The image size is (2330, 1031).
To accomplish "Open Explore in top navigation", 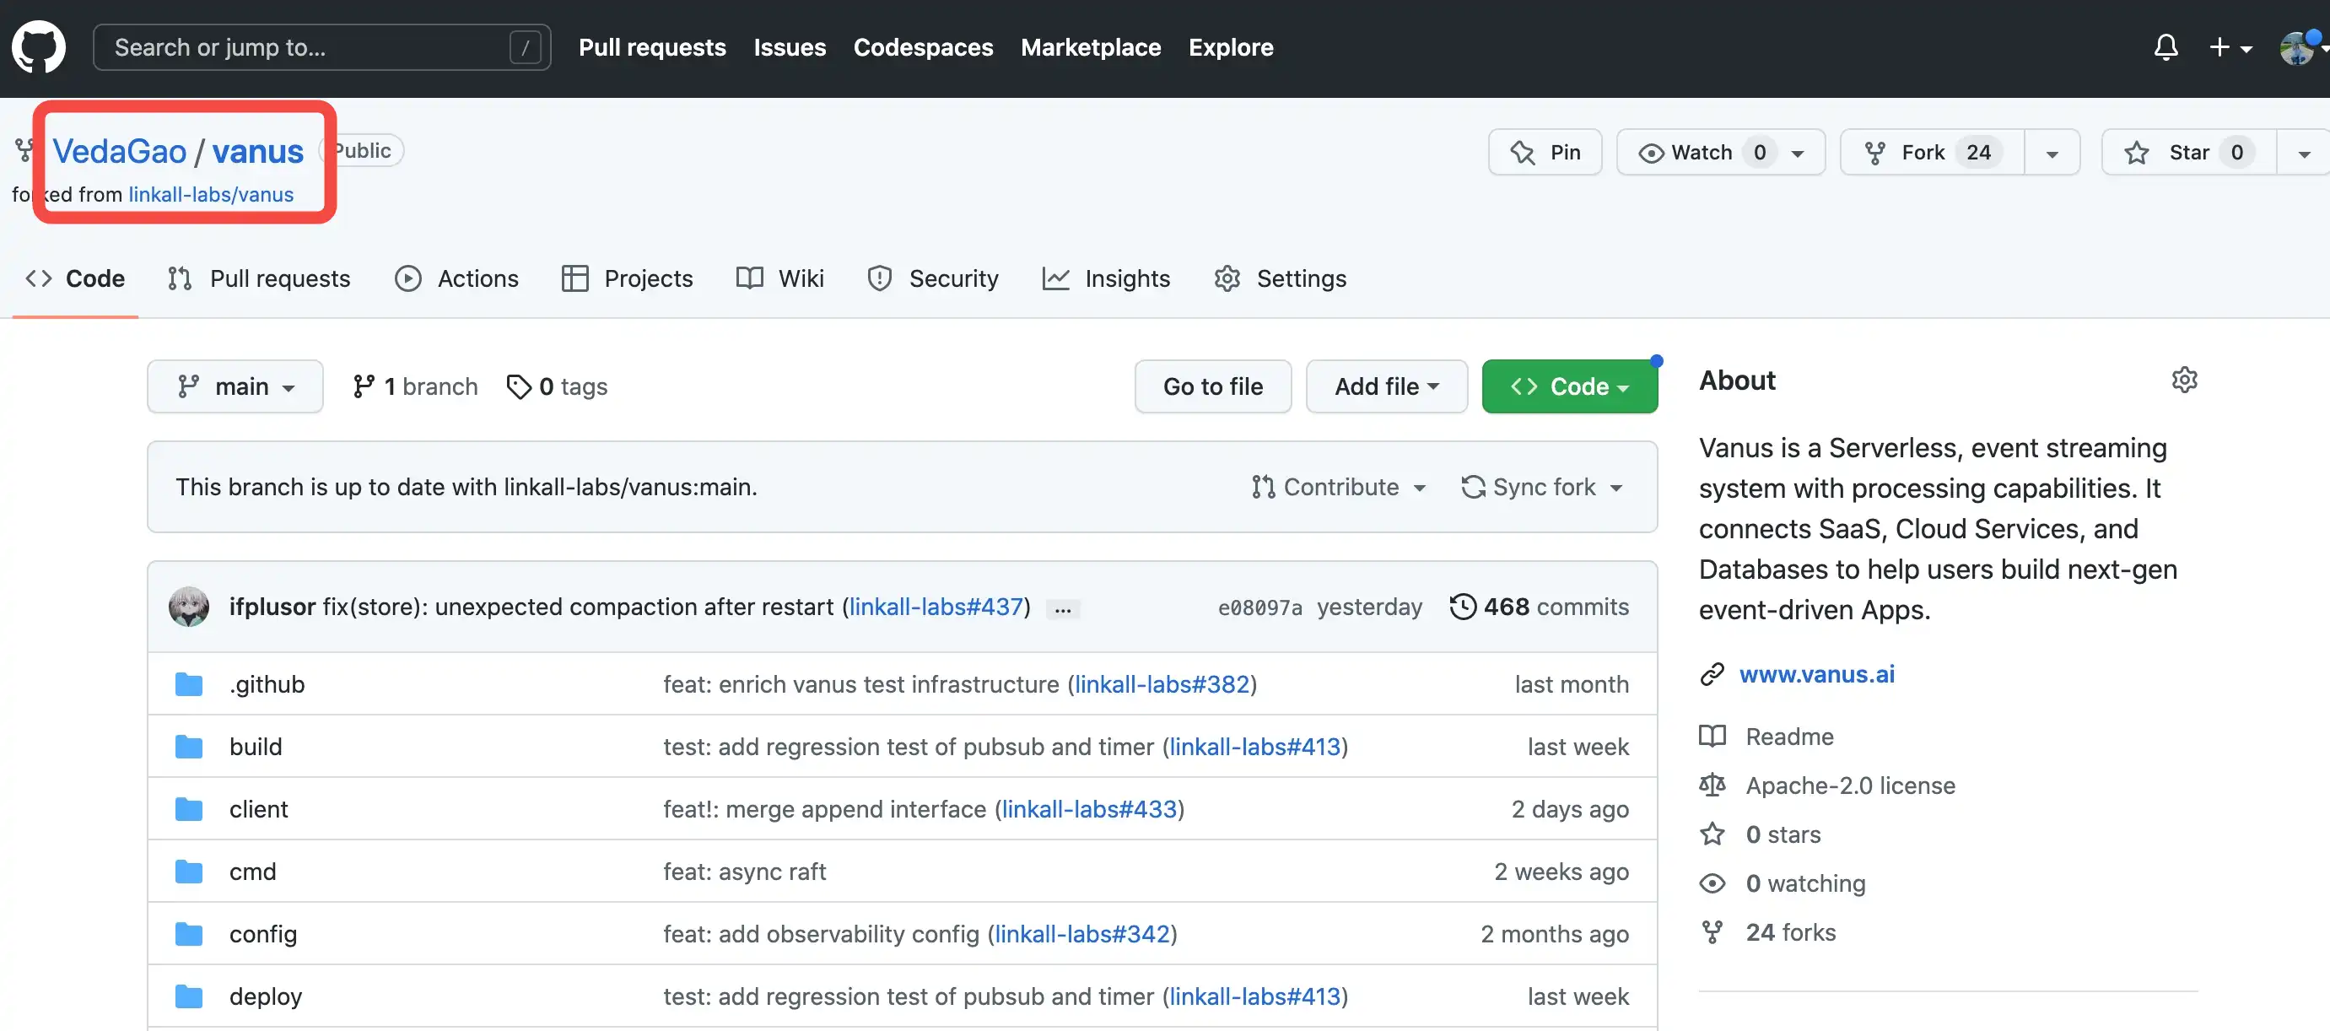I will coord(1230,47).
